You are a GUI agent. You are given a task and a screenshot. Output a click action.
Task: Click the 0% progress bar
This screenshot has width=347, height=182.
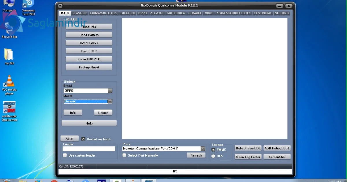click(175, 171)
